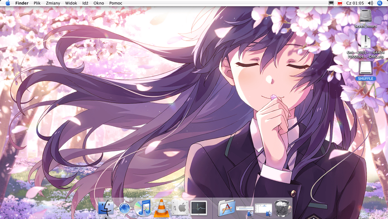
Task: Open Activity Monitor from the Dock
Action: pyautogui.click(x=199, y=208)
